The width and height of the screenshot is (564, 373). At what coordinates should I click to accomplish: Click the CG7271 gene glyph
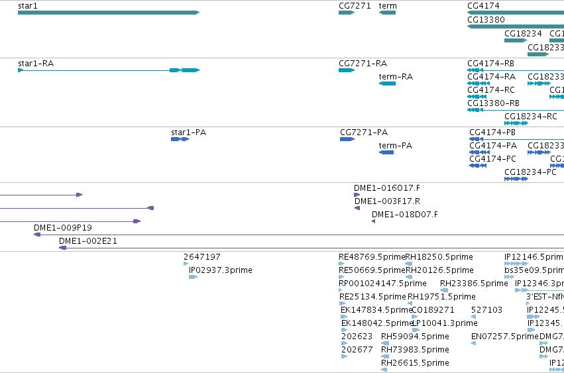tap(347, 13)
